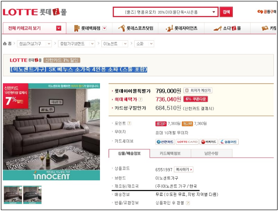Click the 복사하기 copy code button

point(184,169)
